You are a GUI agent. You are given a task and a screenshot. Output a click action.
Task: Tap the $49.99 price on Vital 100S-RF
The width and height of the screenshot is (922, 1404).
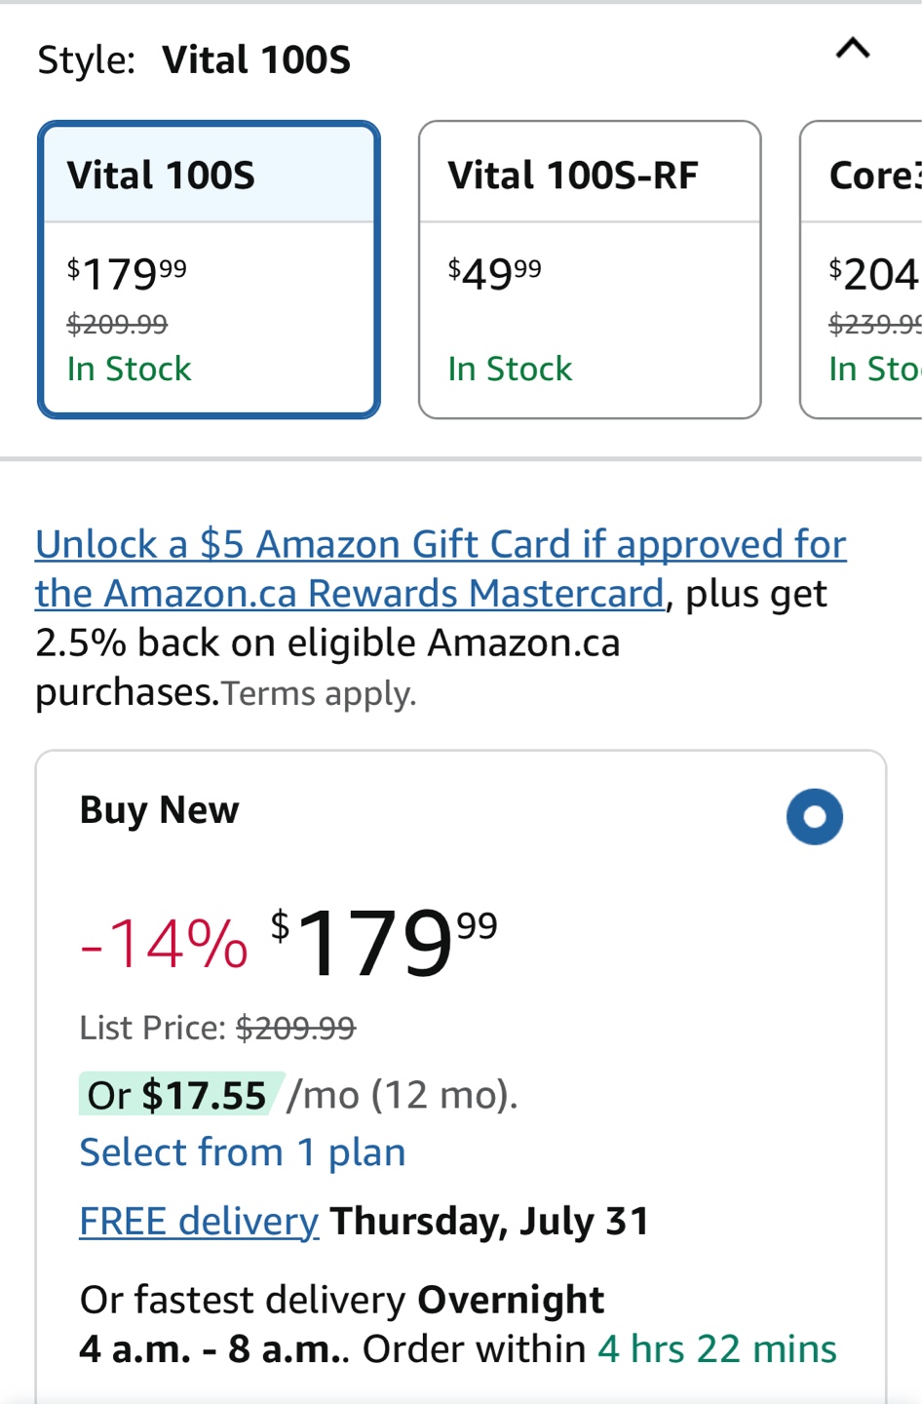pos(494,274)
